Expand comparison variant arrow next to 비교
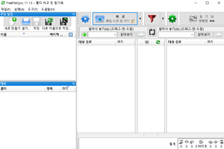The image size is (224, 149). [140, 19]
